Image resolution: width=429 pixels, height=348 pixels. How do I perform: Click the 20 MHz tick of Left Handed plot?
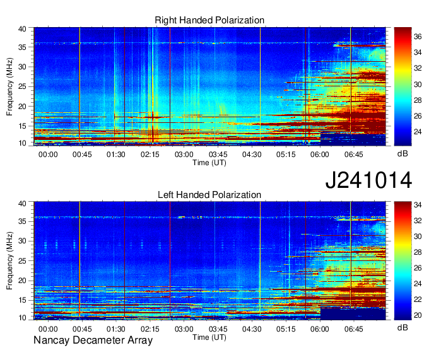(x=22, y=281)
